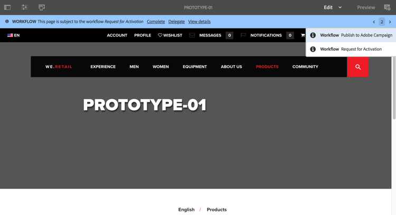396x215 pixels.
Task: Click the EN language selector text
Action: click(x=17, y=35)
